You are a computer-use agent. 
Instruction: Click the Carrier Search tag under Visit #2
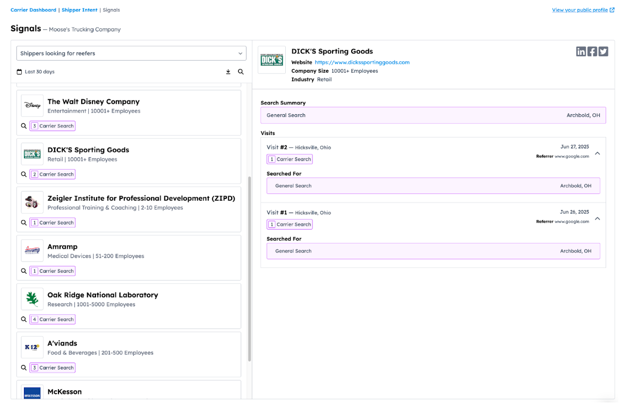[x=290, y=159]
